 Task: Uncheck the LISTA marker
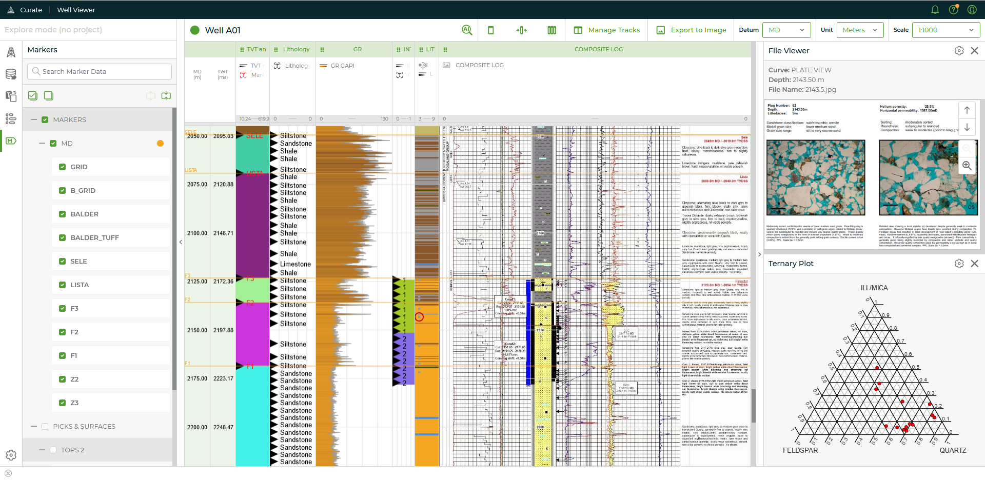tap(63, 285)
